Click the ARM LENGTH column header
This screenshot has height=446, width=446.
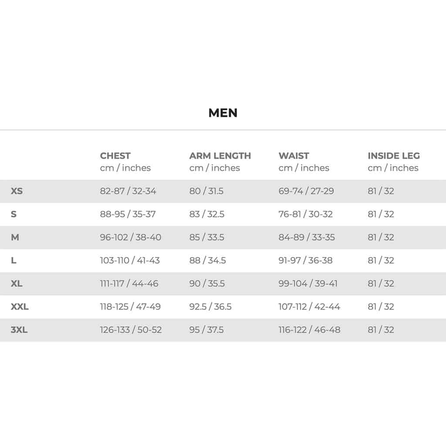[x=220, y=155]
